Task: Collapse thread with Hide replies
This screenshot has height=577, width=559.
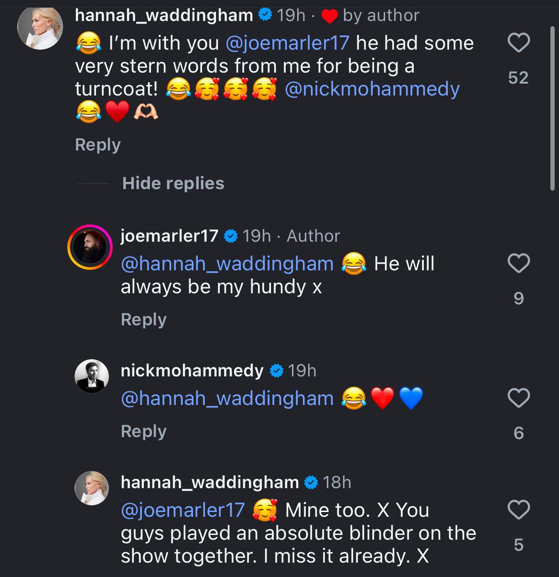Action: pos(173,183)
